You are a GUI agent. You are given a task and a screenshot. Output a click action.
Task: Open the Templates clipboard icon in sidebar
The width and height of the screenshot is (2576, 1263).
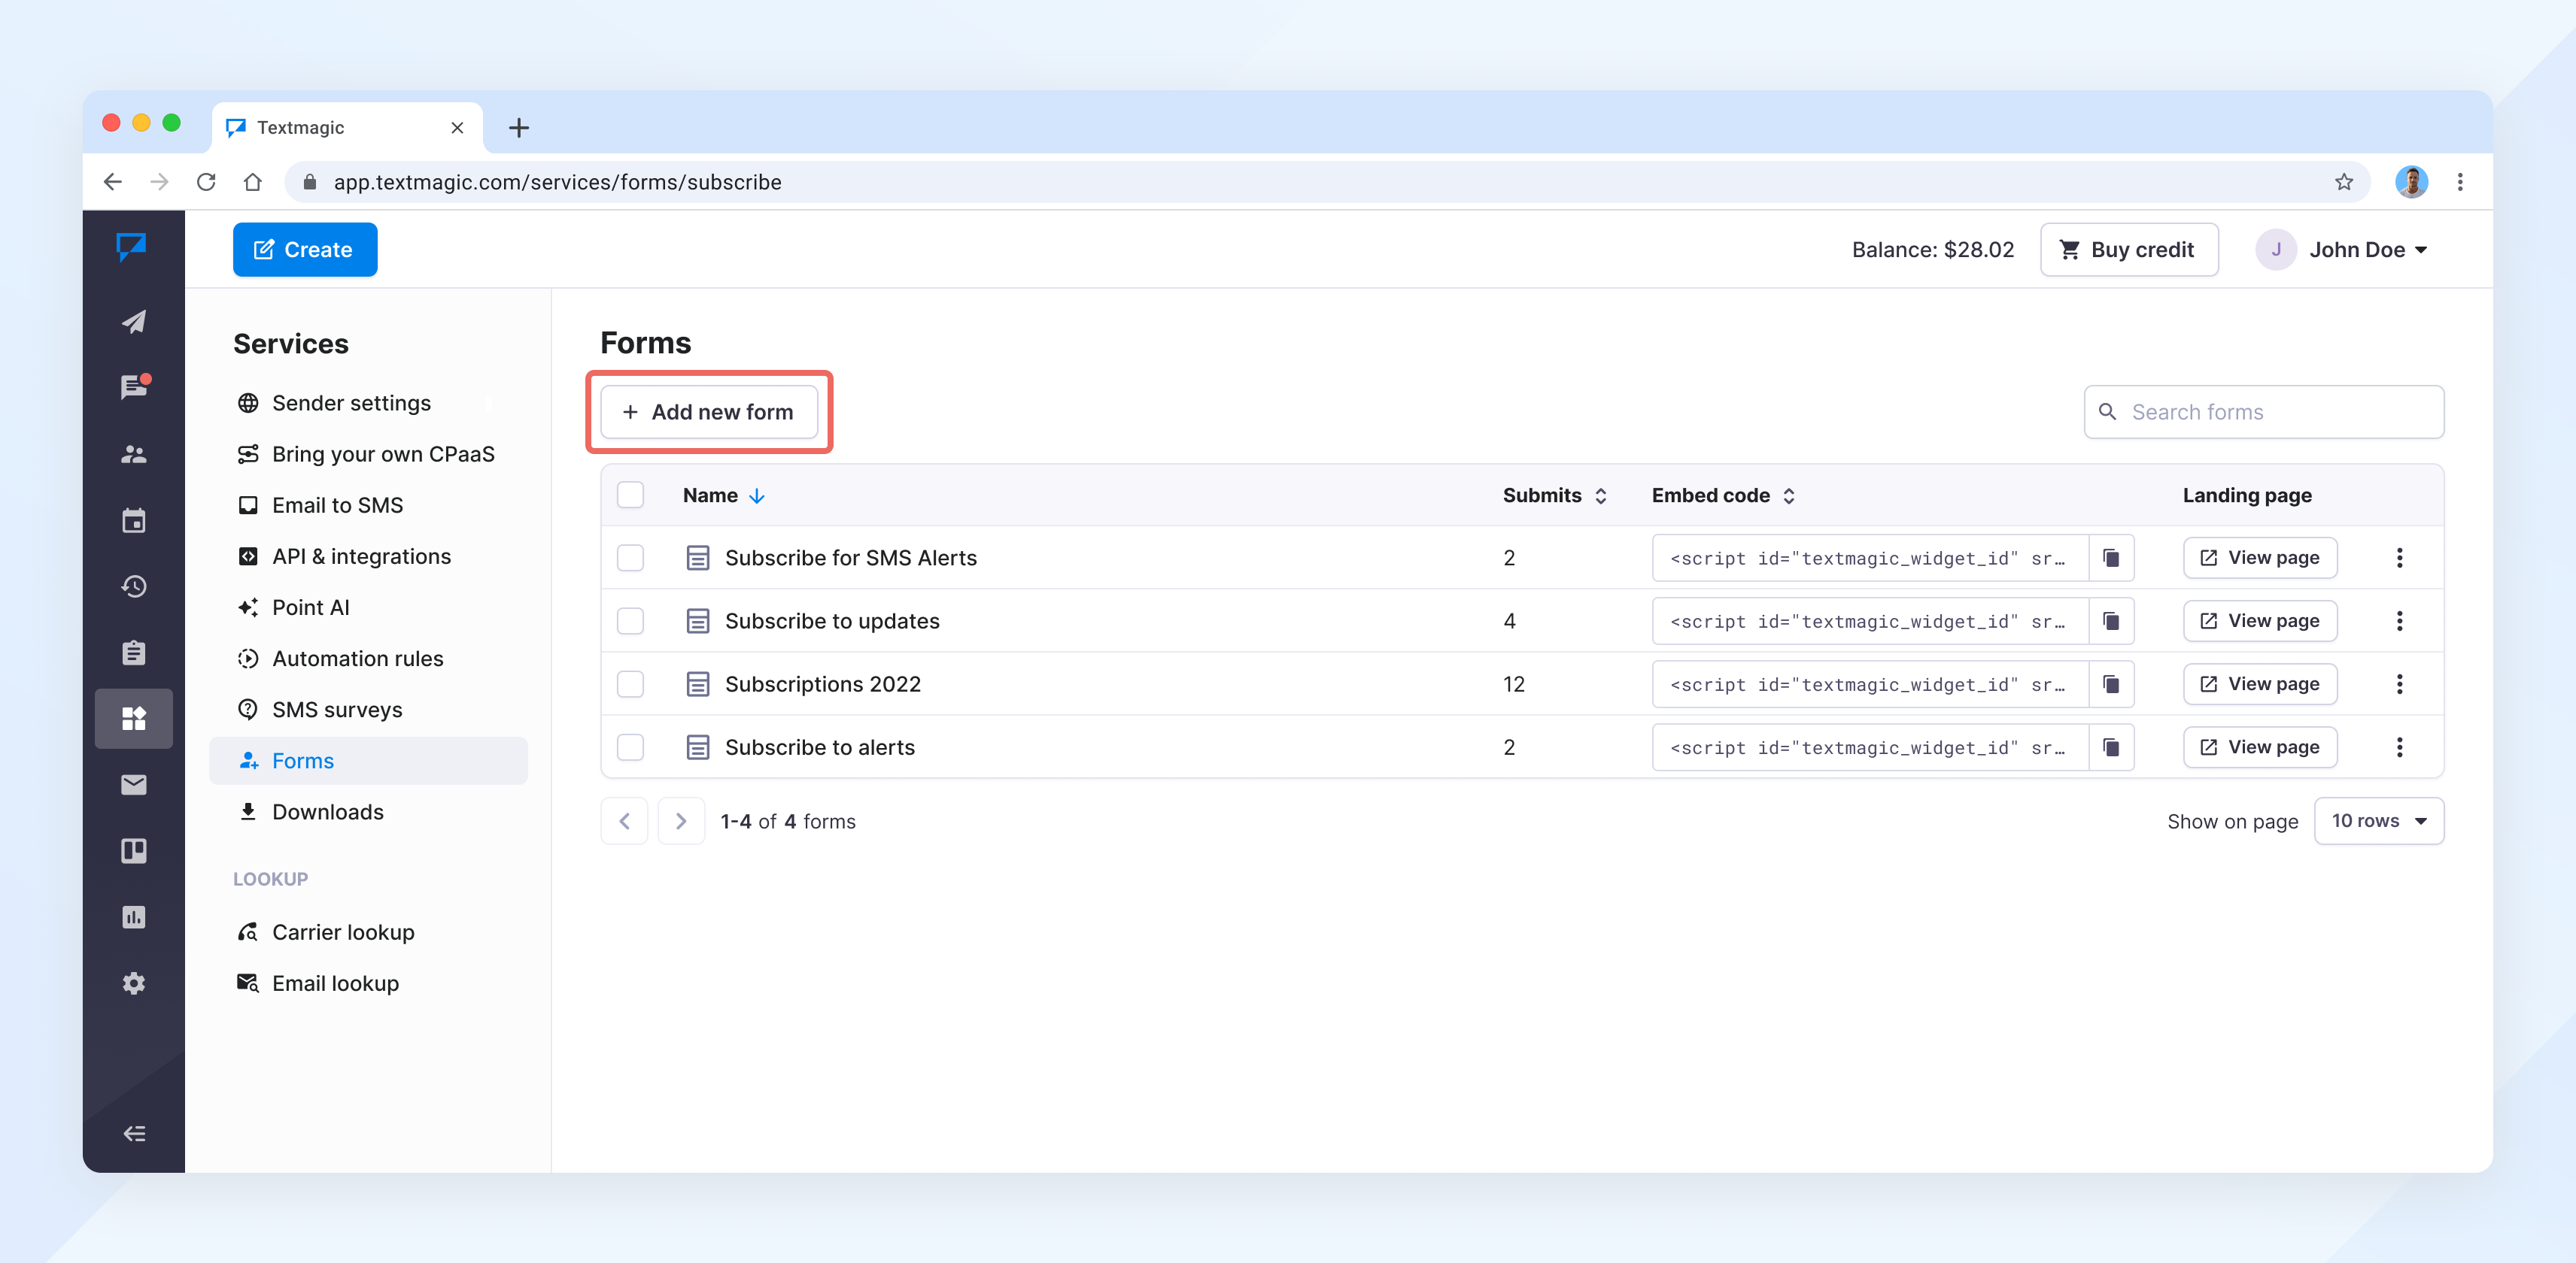tap(134, 653)
